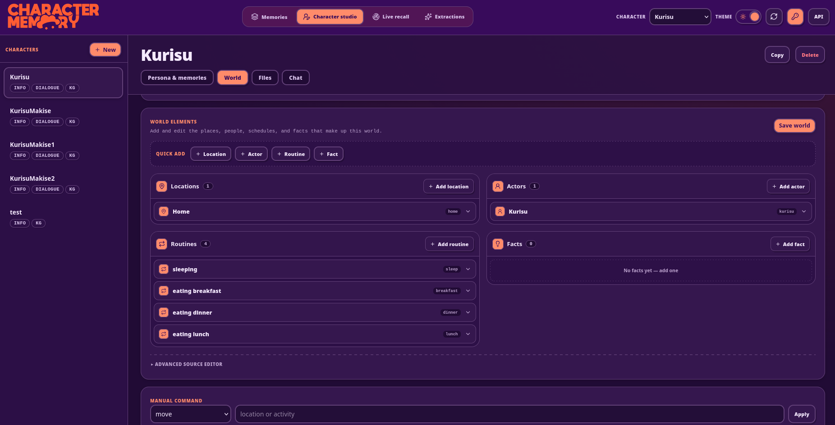The image size is (835, 425).
Task: Open the move command dropdown
Action: coord(190,414)
